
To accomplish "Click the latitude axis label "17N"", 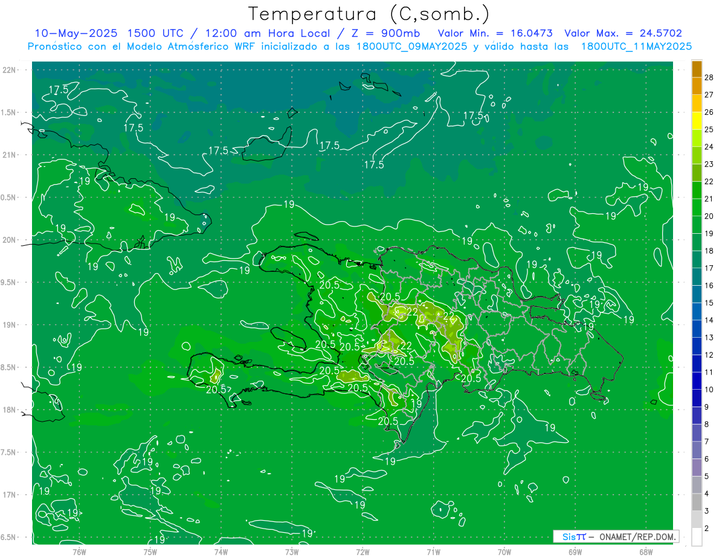I will click(9, 495).
